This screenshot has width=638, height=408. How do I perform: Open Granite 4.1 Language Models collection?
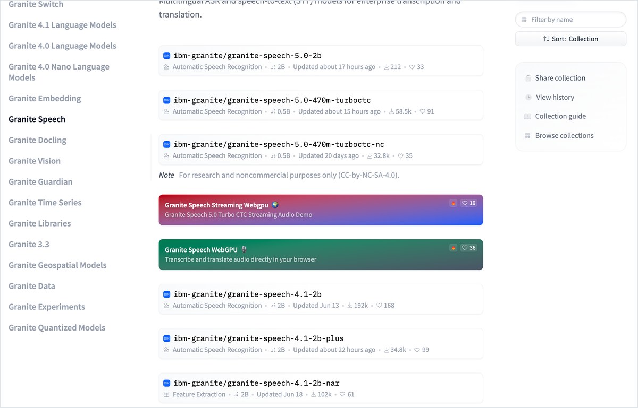pos(62,25)
